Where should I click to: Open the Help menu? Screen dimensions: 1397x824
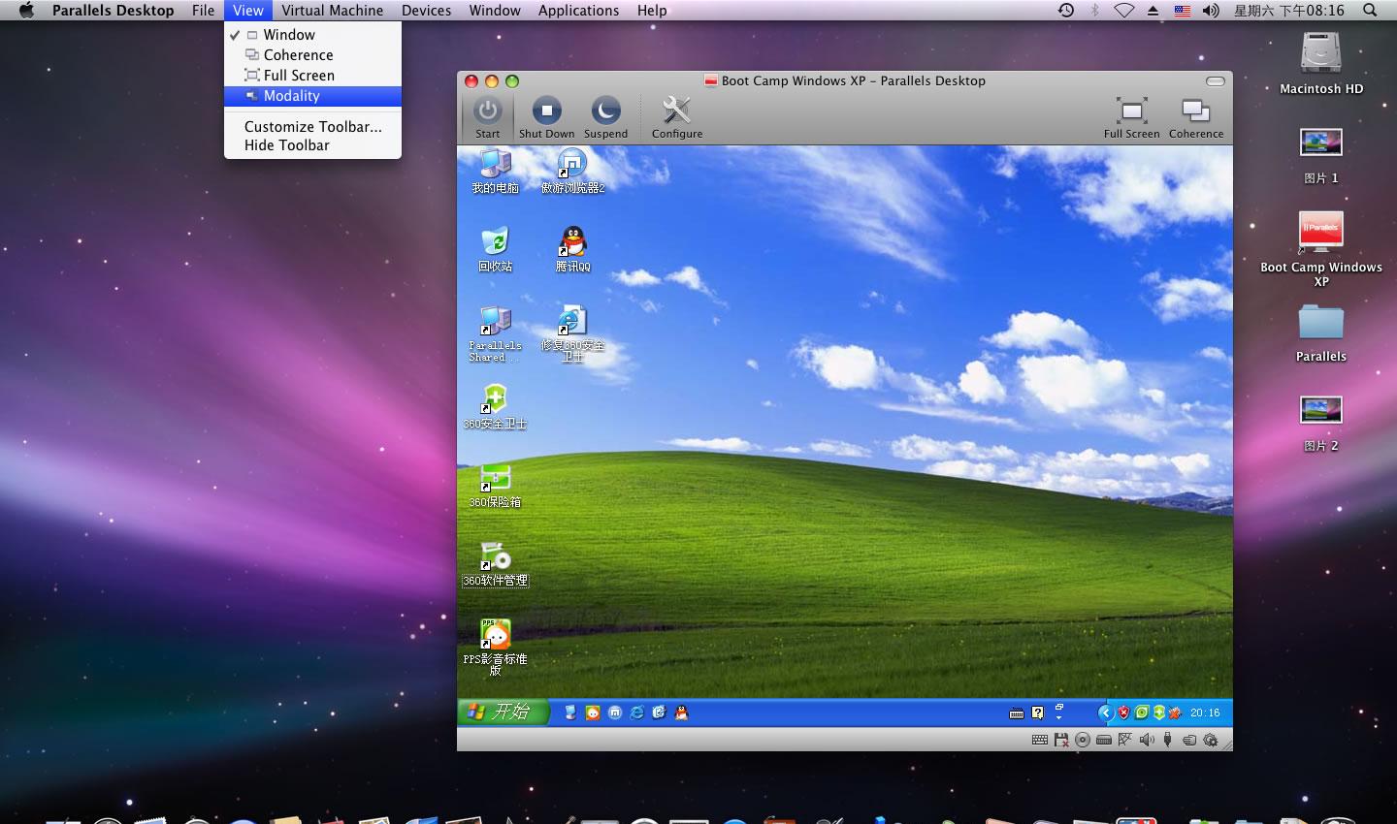[652, 11]
